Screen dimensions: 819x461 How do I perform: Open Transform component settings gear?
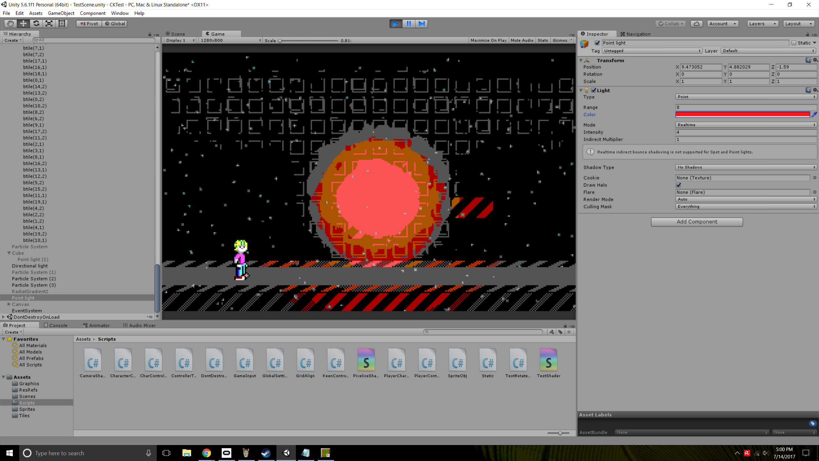click(815, 60)
